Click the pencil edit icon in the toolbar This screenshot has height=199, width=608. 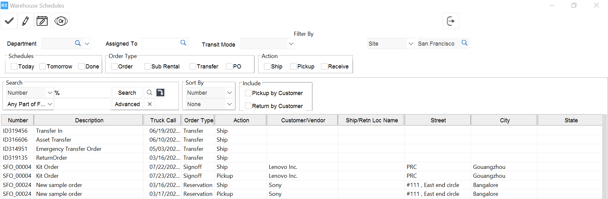click(26, 21)
